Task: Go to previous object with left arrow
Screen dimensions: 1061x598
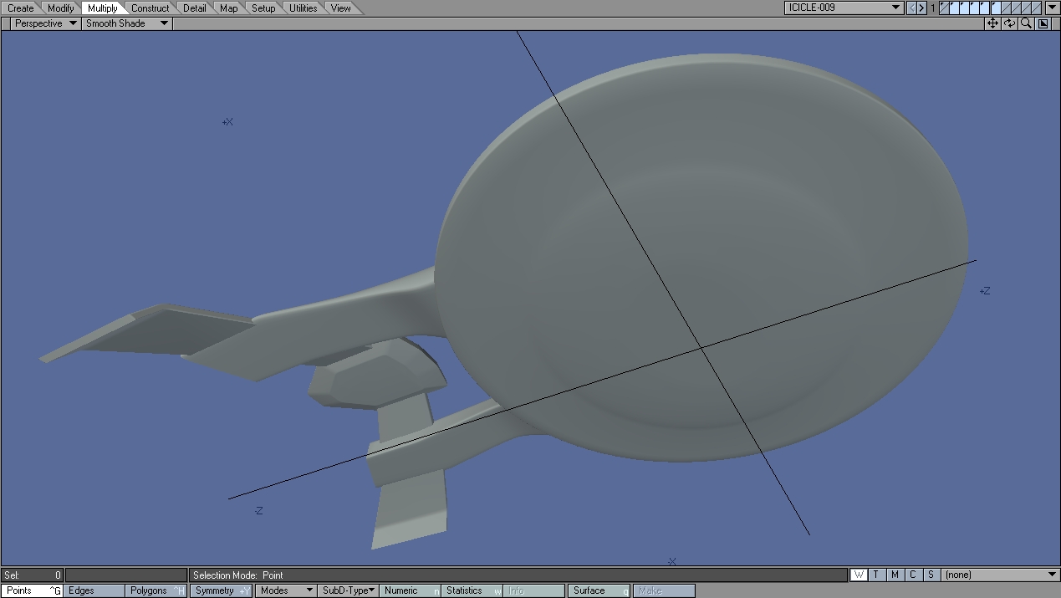Action: [912, 8]
